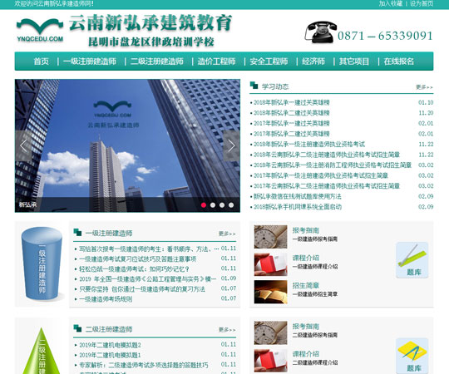449x374 pixels.
Task: Click the 更多>> link in 学习动态 section
Action: pyautogui.click(x=424, y=87)
